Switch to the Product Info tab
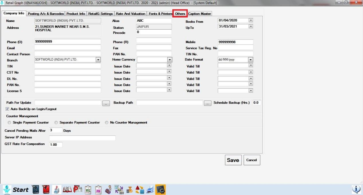 [x=76, y=14]
